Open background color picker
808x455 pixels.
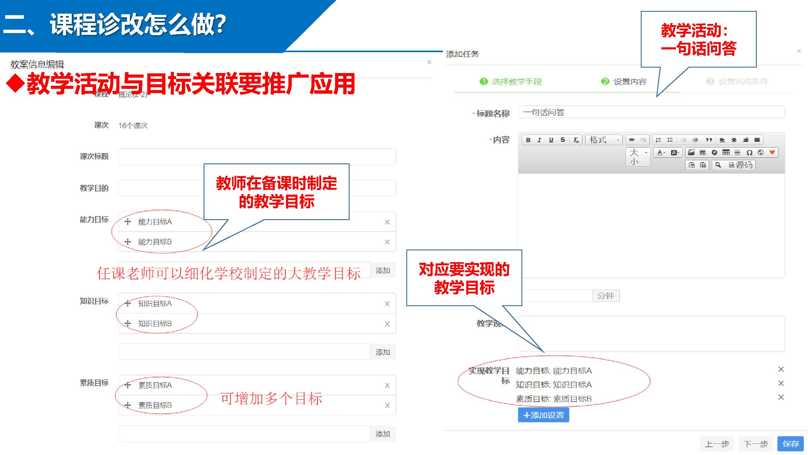(x=675, y=153)
